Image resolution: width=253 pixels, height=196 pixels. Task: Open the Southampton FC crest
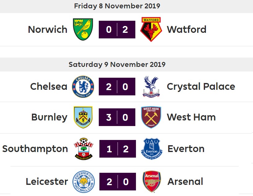click(84, 149)
